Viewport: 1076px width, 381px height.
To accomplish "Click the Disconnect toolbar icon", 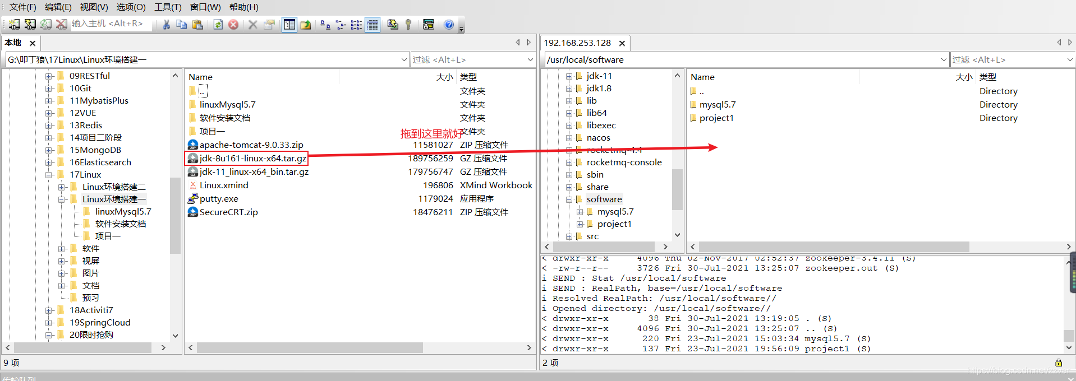I will pyautogui.click(x=62, y=24).
